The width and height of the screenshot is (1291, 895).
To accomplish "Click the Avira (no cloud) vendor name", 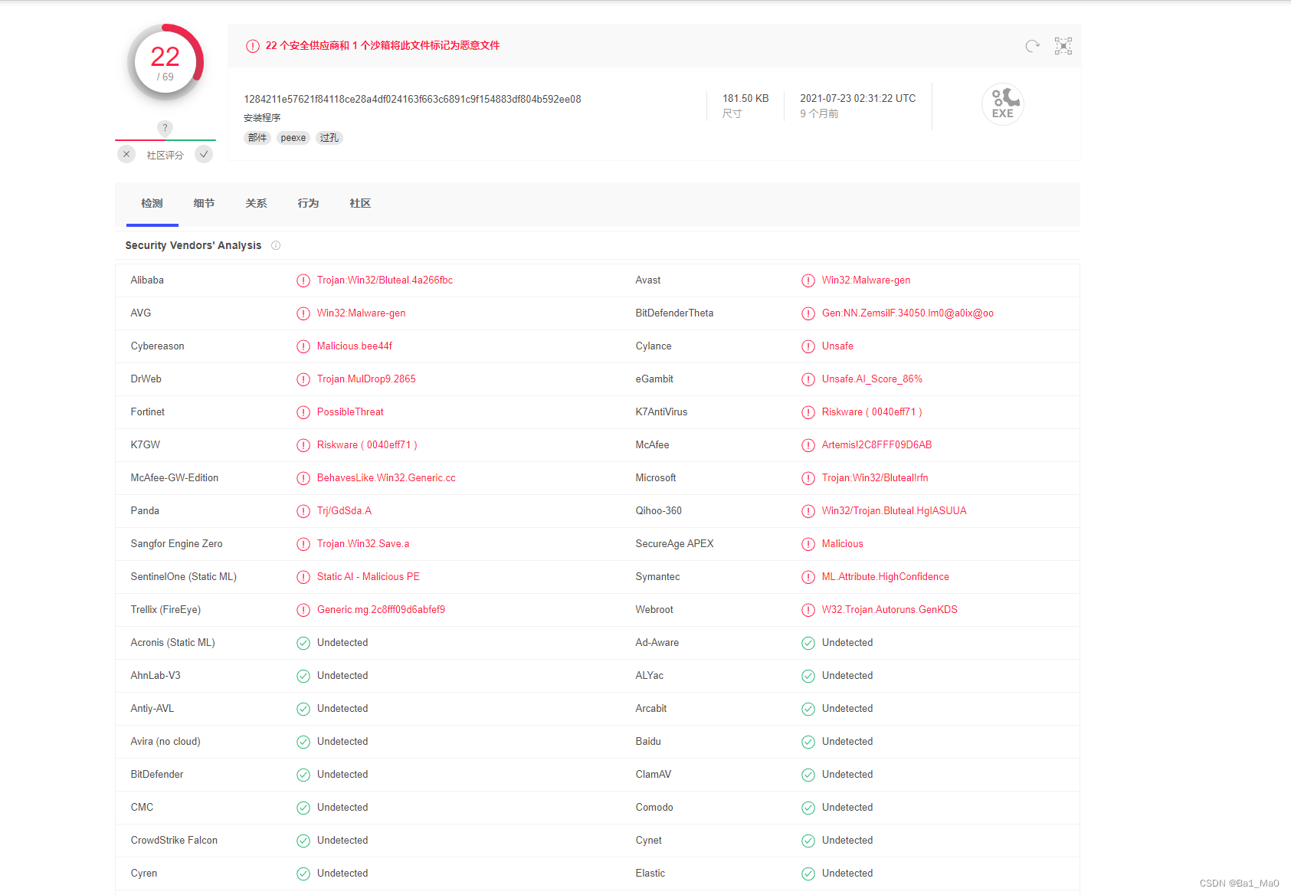I will pyautogui.click(x=165, y=742).
